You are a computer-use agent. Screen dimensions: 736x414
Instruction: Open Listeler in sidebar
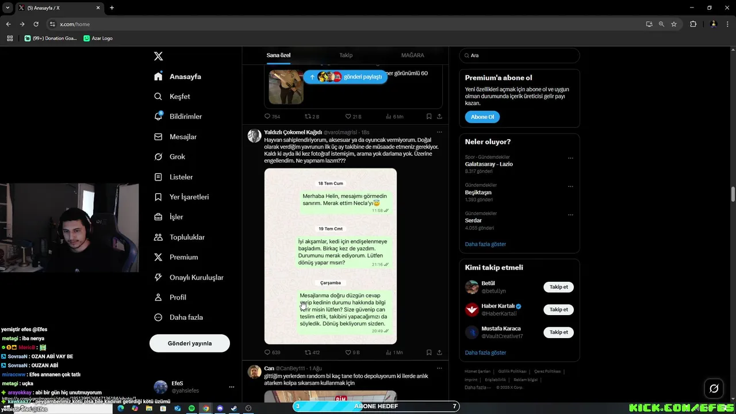[174, 177]
